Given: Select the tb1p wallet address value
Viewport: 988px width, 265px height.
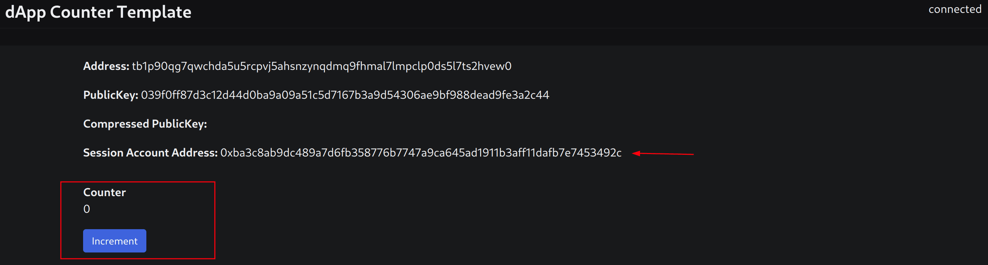Looking at the screenshot, I should (322, 66).
